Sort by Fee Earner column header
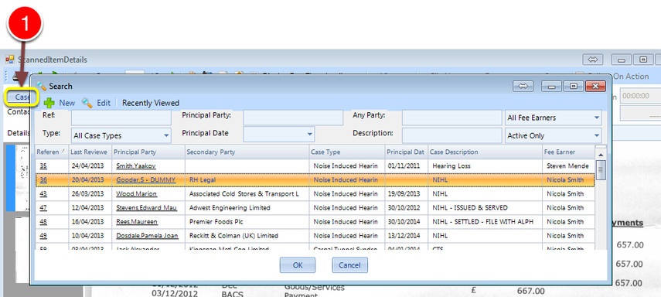 [x=569, y=152]
